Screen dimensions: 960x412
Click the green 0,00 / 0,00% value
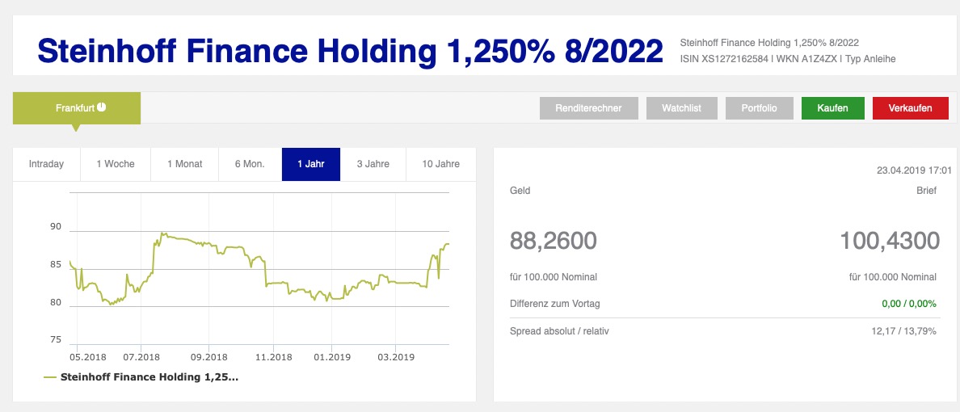[908, 304]
